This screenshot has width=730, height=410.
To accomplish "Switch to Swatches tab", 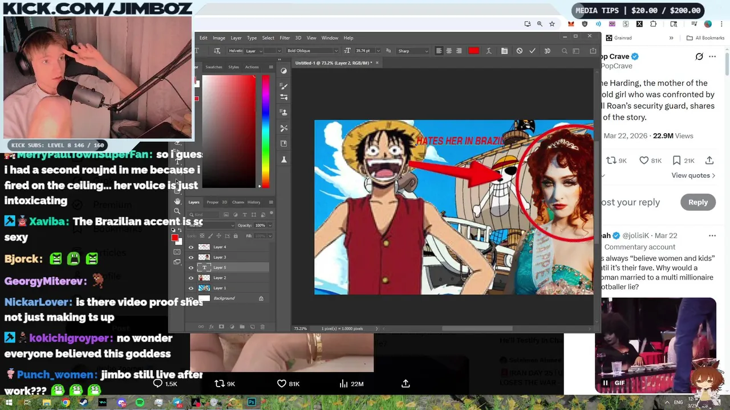I will 214,67.
